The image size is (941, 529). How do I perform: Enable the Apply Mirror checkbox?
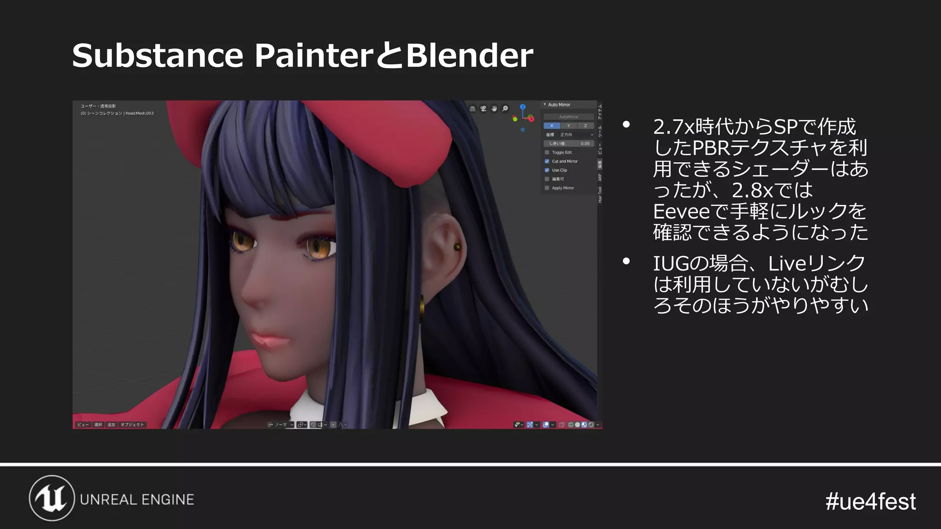pos(547,188)
